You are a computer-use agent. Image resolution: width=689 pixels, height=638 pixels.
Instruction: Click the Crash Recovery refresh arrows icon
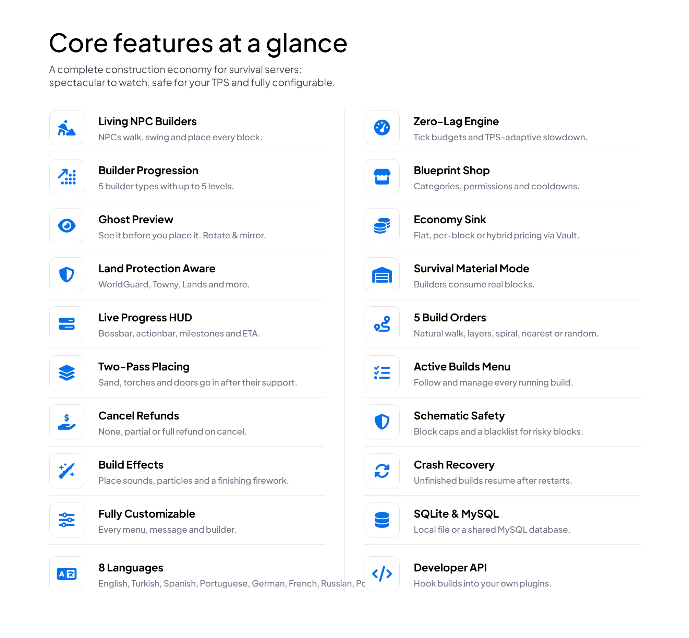click(x=382, y=471)
